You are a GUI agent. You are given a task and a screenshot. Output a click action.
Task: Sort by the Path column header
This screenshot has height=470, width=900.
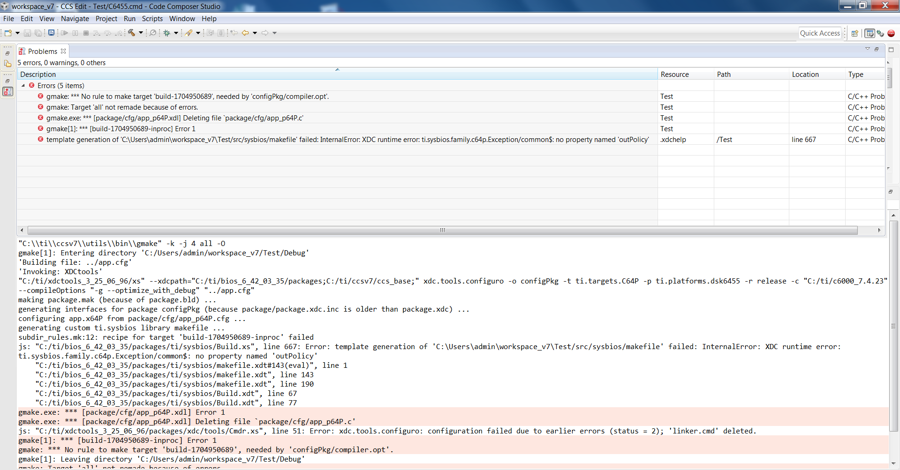(751, 74)
